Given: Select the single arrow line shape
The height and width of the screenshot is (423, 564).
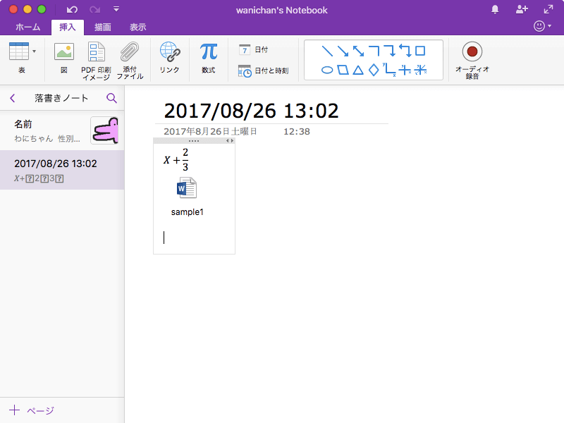Looking at the screenshot, I should tap(343, 51).
